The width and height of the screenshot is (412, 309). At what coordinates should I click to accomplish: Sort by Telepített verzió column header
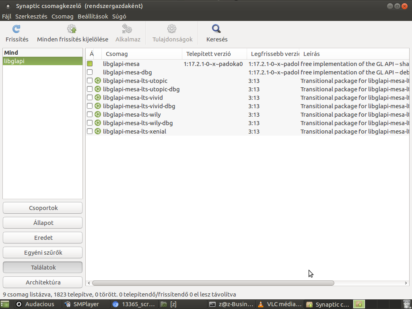pos(214,54)
